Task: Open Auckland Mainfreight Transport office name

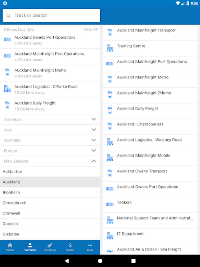Action: coord(146,31)
